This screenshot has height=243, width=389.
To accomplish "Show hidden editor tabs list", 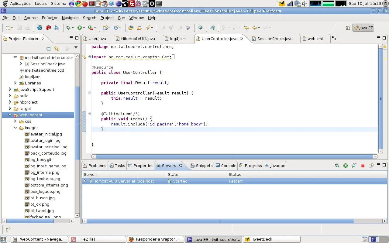I will point(334,38).
